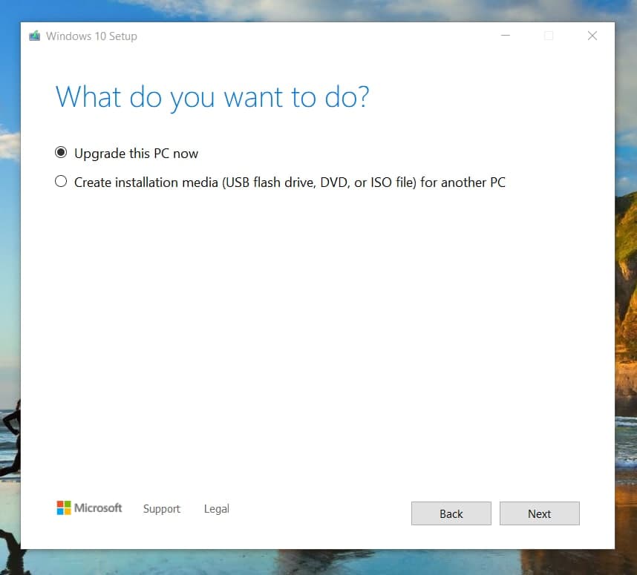Open the Support link
Screen dimensions: 637x575
tap(161, 509)
